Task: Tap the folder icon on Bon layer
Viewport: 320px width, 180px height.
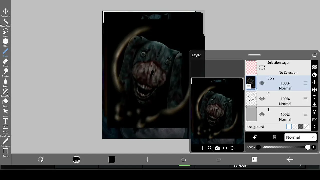Action: (x=248, y=86)
